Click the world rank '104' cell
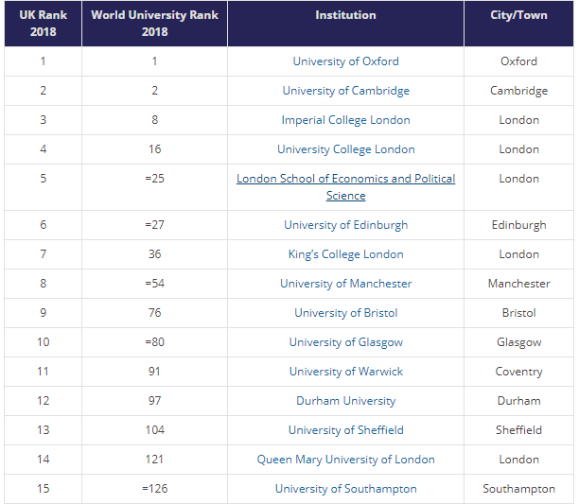This screenshot has width=579, height=504. coord(155,430)
